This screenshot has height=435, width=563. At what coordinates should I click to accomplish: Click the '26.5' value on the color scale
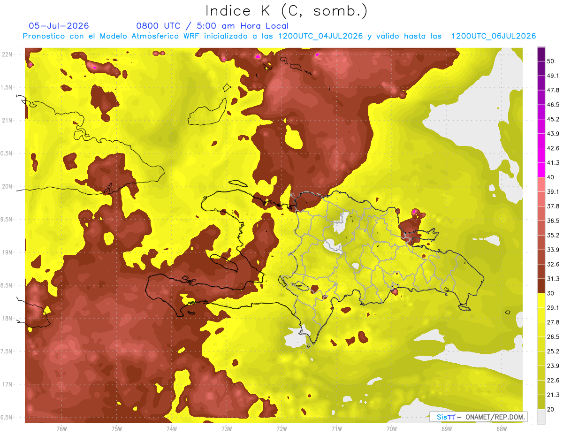click(x=553, y=337)
